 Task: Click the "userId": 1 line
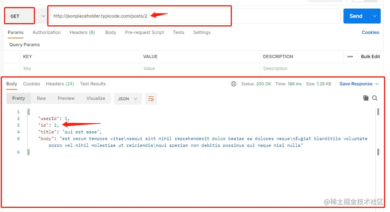click(x=54, y=118)
